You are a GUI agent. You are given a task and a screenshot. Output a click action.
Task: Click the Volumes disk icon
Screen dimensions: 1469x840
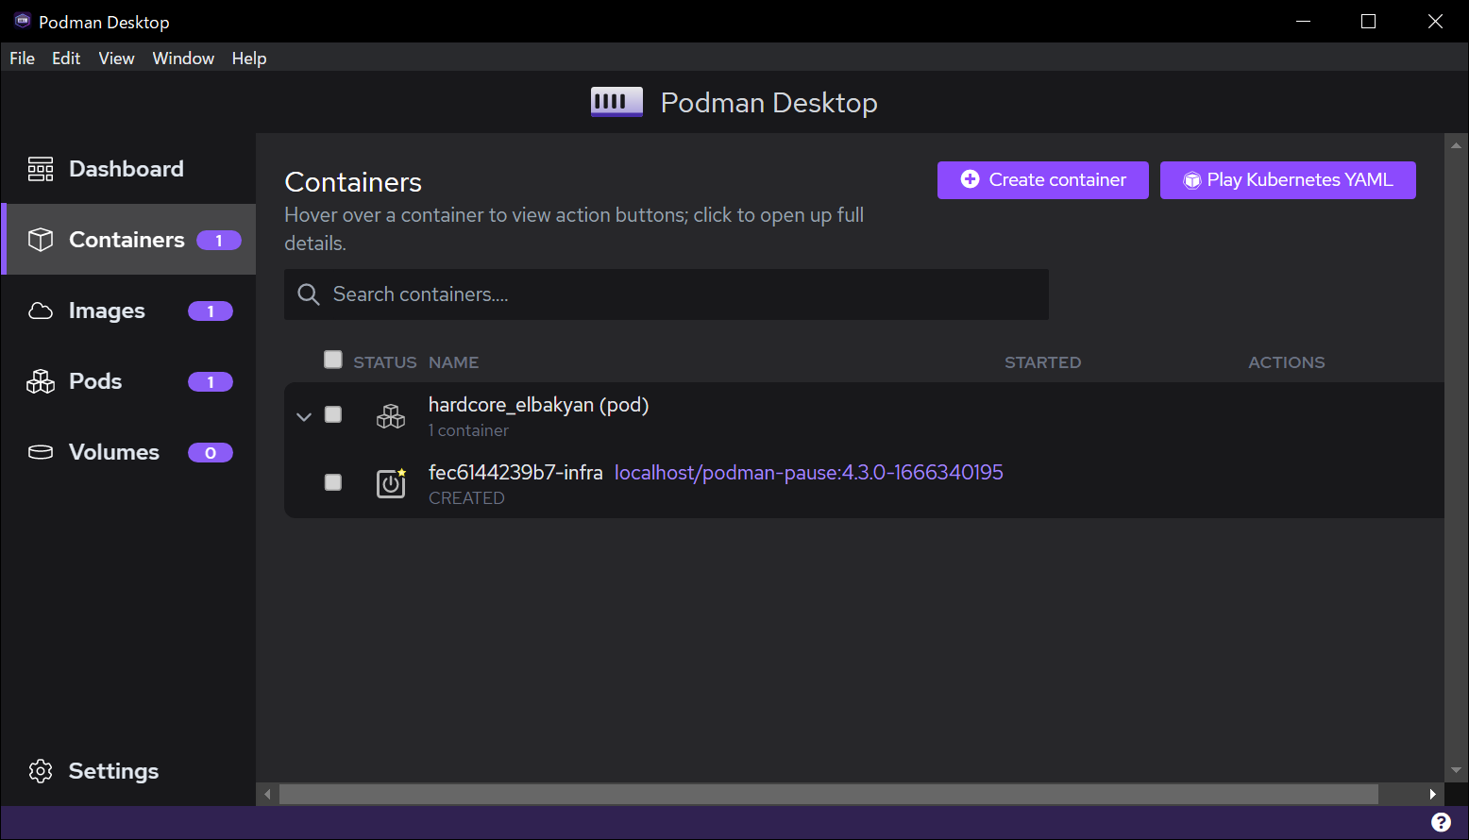(41, 452)
